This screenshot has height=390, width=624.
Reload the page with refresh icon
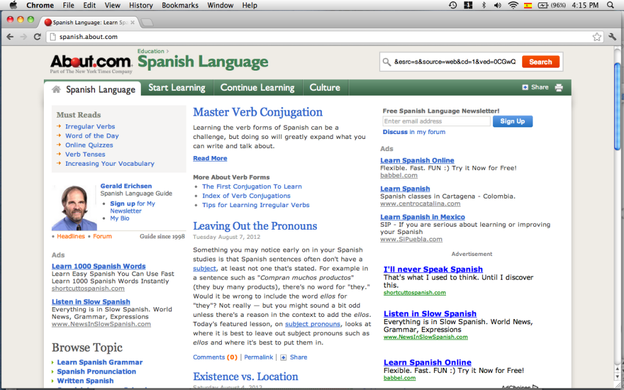(37, 37)
